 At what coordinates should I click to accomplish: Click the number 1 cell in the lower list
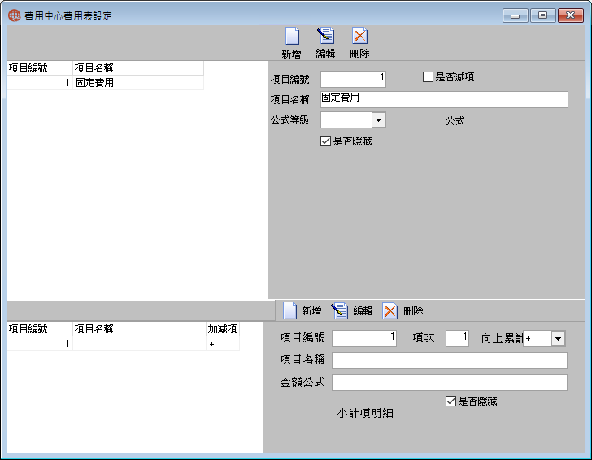40,344
